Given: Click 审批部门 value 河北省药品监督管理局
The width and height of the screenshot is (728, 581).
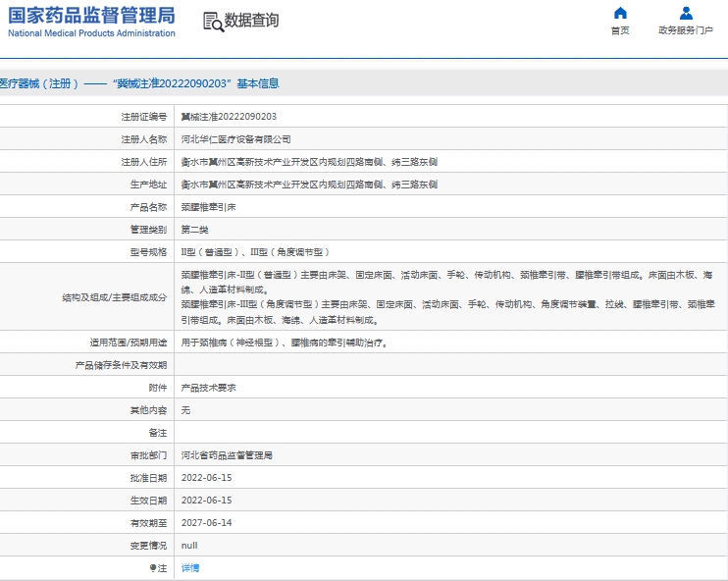Looking at the screenshot, I should click(x=227, y=455).
